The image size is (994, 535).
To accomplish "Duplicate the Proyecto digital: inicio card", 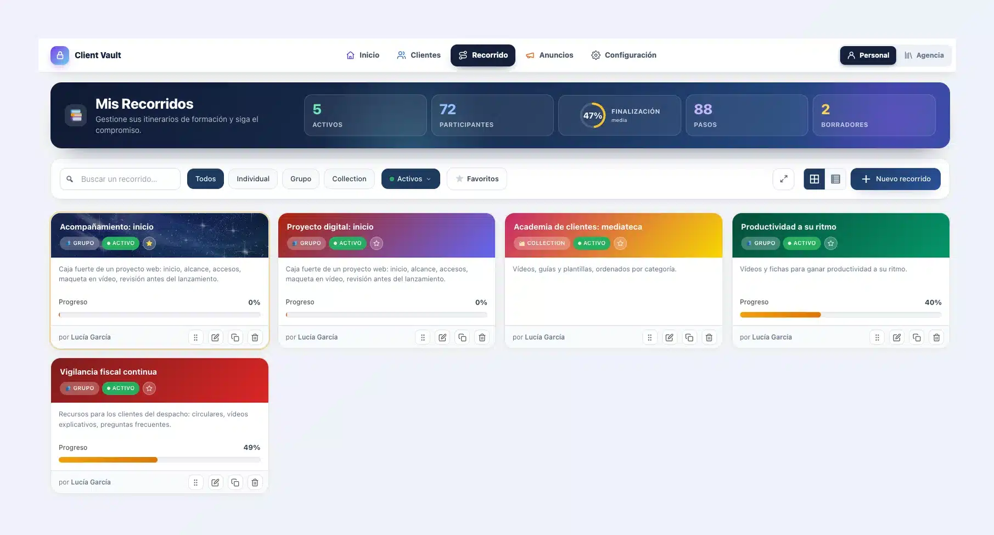I will pyautogui.click(x=462, y=337).
